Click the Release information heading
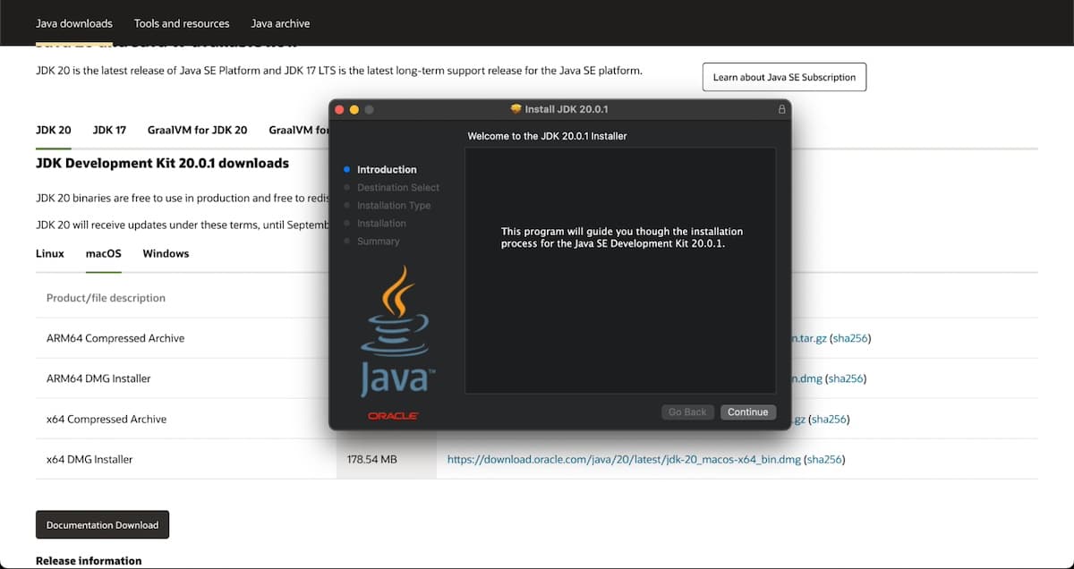The height and width of the screenshot is (569, 1074). click(x=89, y=561)
